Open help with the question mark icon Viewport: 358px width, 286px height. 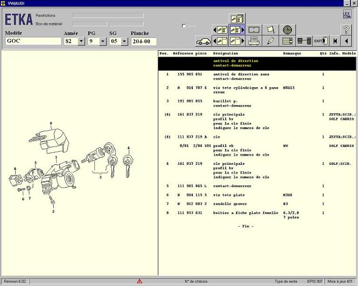(x=346, y=30)
